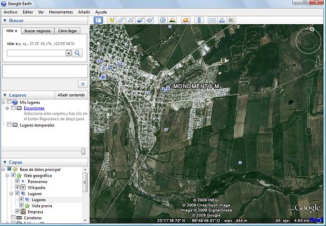Collapse the Capas panel
326x226 pixels.
(5, 162)
